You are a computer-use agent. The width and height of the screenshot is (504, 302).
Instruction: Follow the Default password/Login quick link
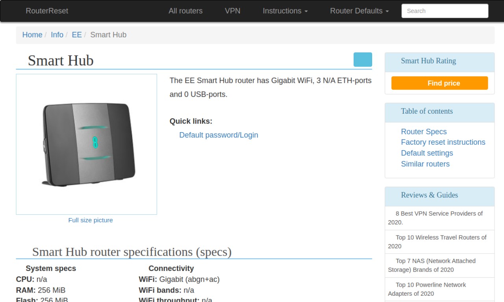click(219, 135)
